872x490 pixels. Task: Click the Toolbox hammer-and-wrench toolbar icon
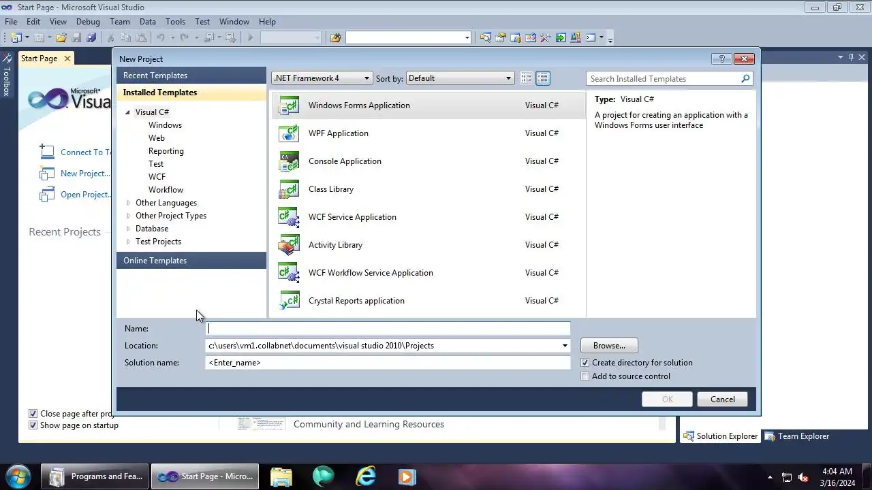tap(545, 38)
